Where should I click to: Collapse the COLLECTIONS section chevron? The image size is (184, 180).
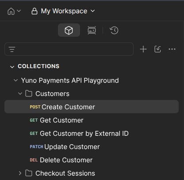[12, 67]
